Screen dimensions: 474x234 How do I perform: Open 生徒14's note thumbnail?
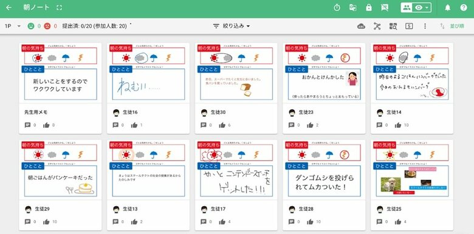(412, 73)
